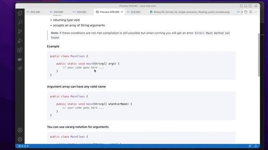Switch to the 003.MD tab
The height and width of the screenshot is (150, 268).
point(59,12)
